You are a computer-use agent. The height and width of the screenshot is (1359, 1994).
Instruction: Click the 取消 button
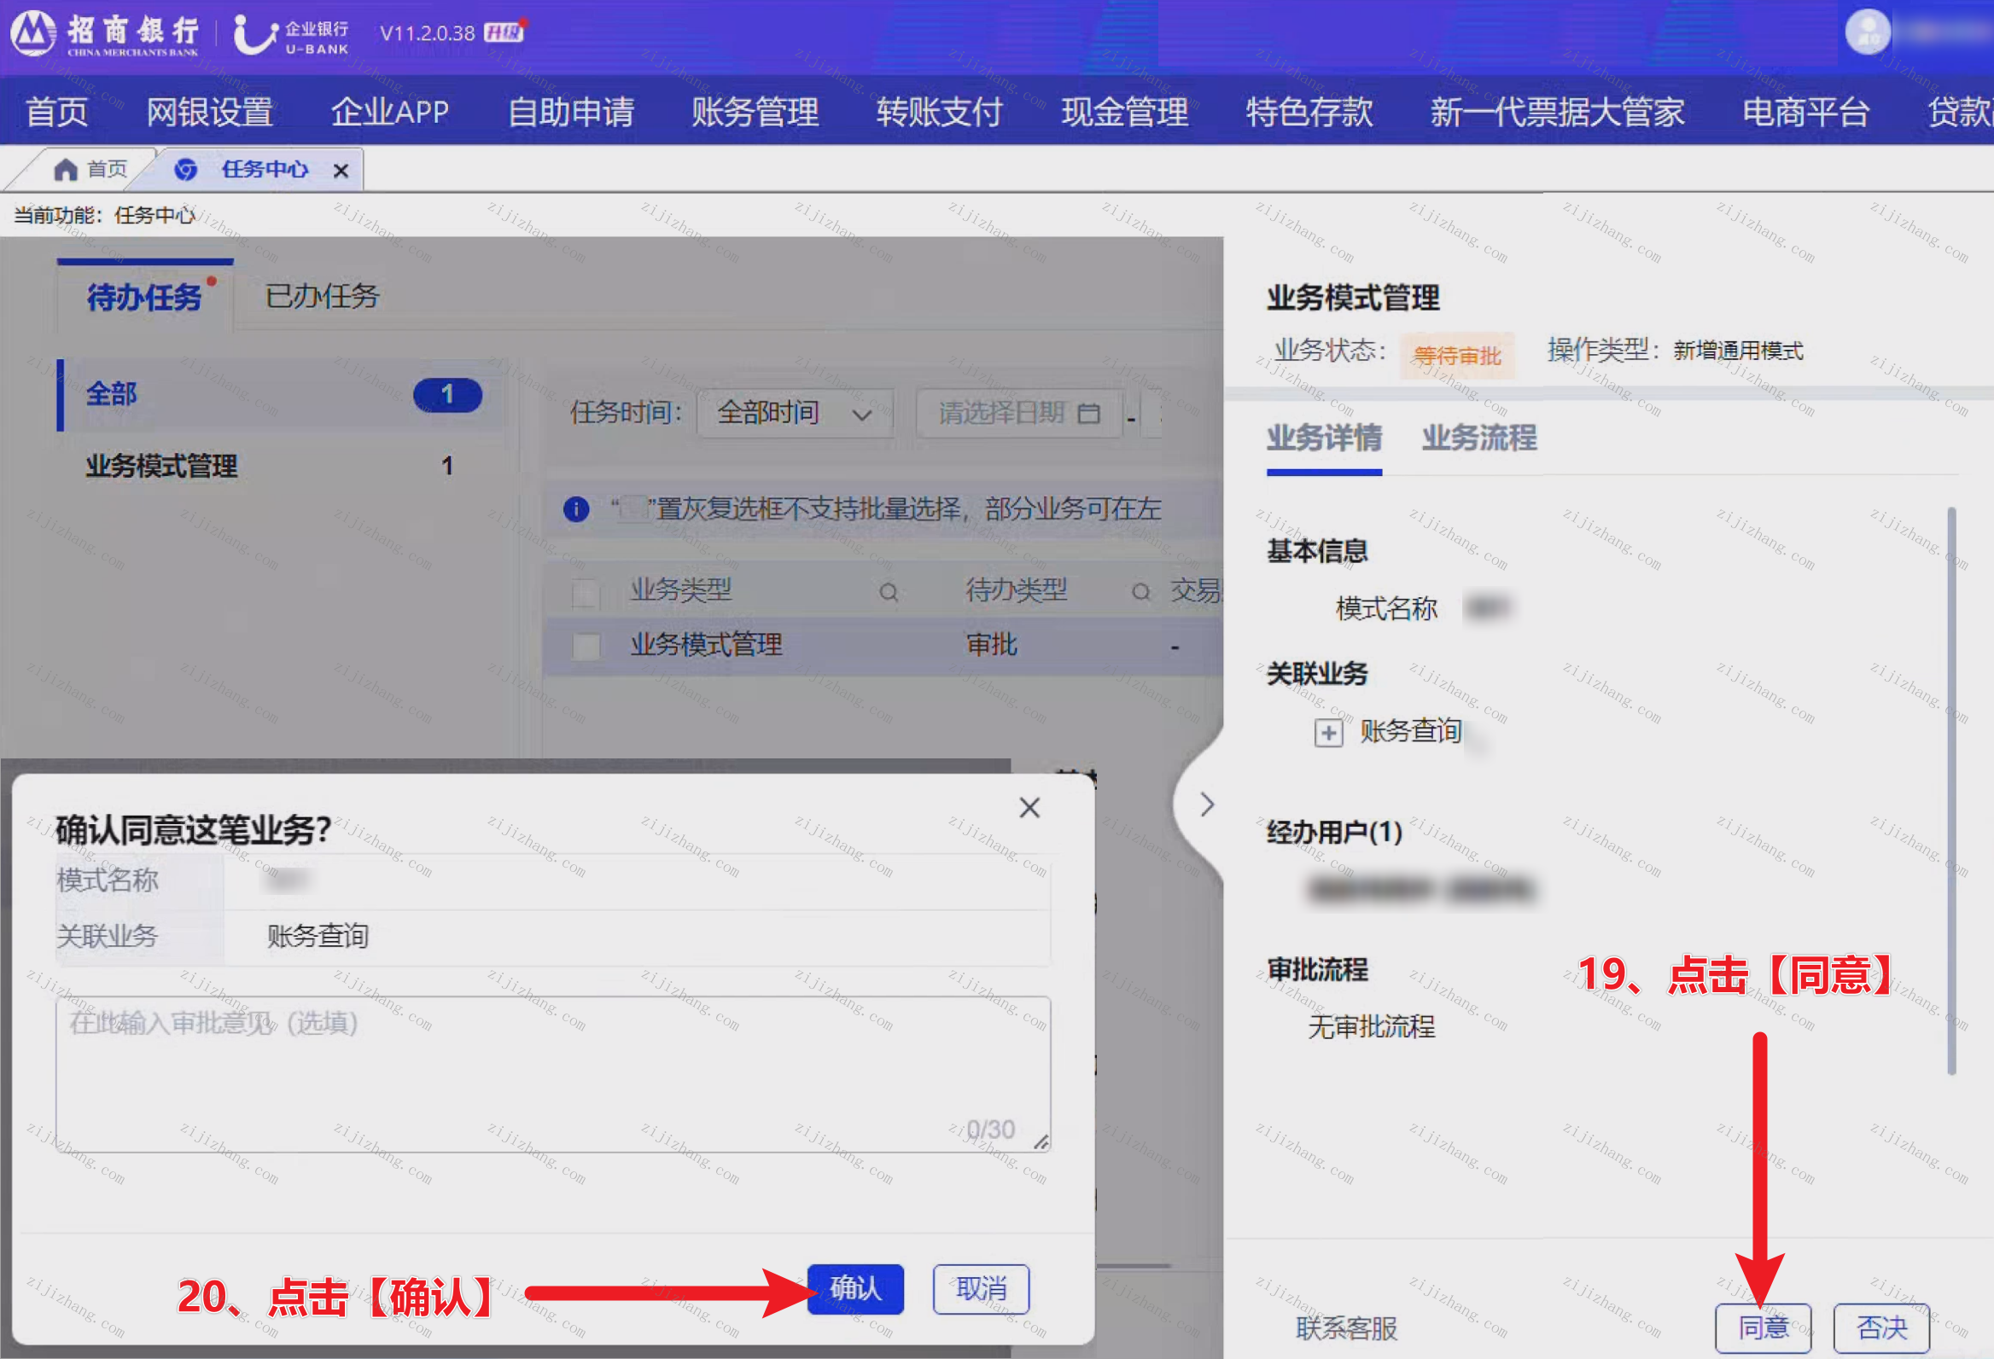(x=981, y=1289)
